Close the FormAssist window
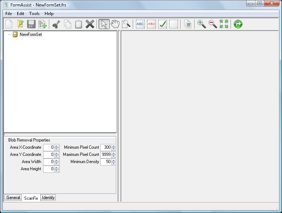 [x=272, y=4]
